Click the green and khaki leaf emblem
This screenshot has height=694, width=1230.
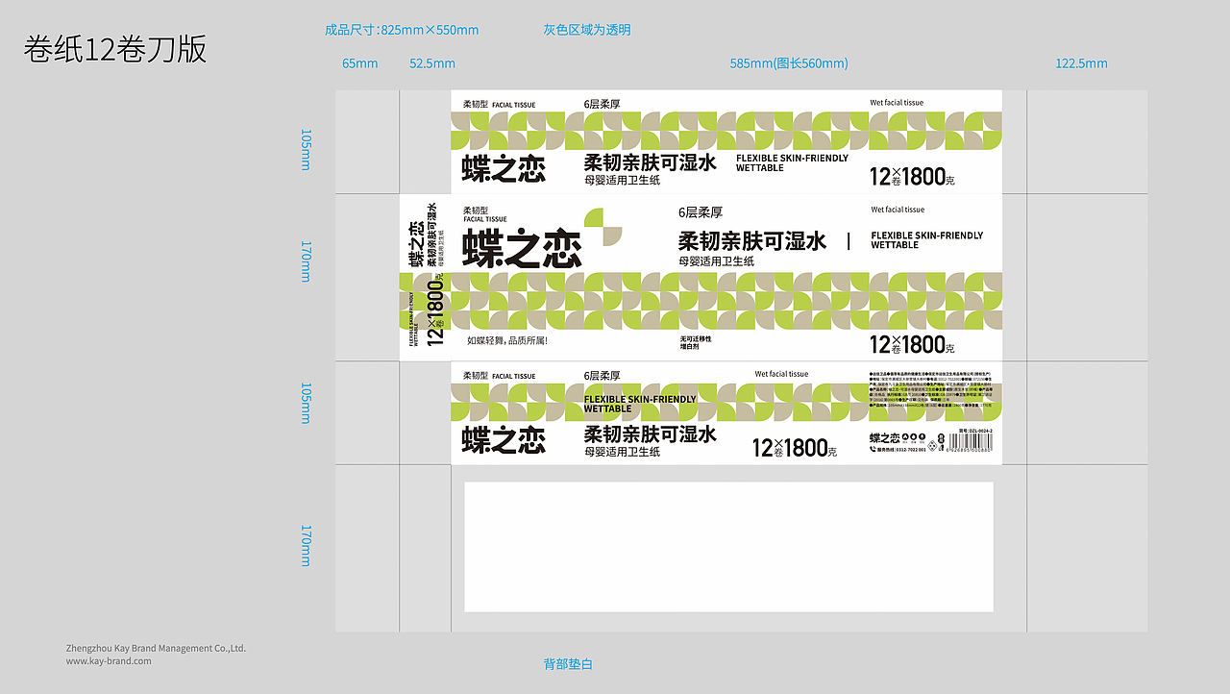(x=603, y=227)
